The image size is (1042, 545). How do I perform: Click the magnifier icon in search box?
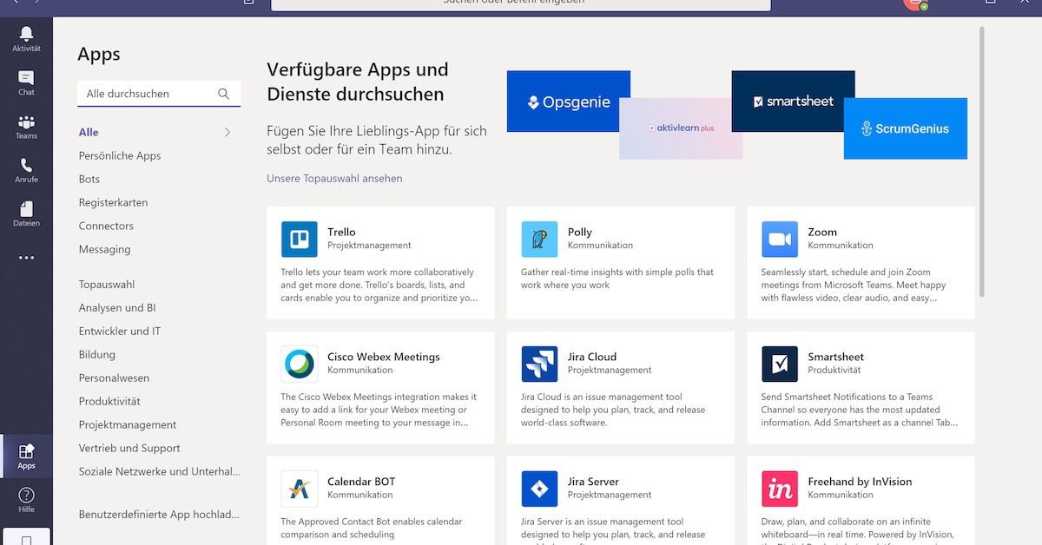click(224, 94)
